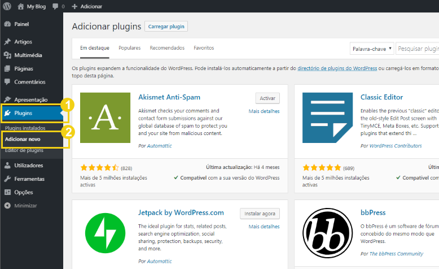Screen dimensions: 439x269
Task: Open Mais detalhes for Jetpack
Action: (264, 227)
